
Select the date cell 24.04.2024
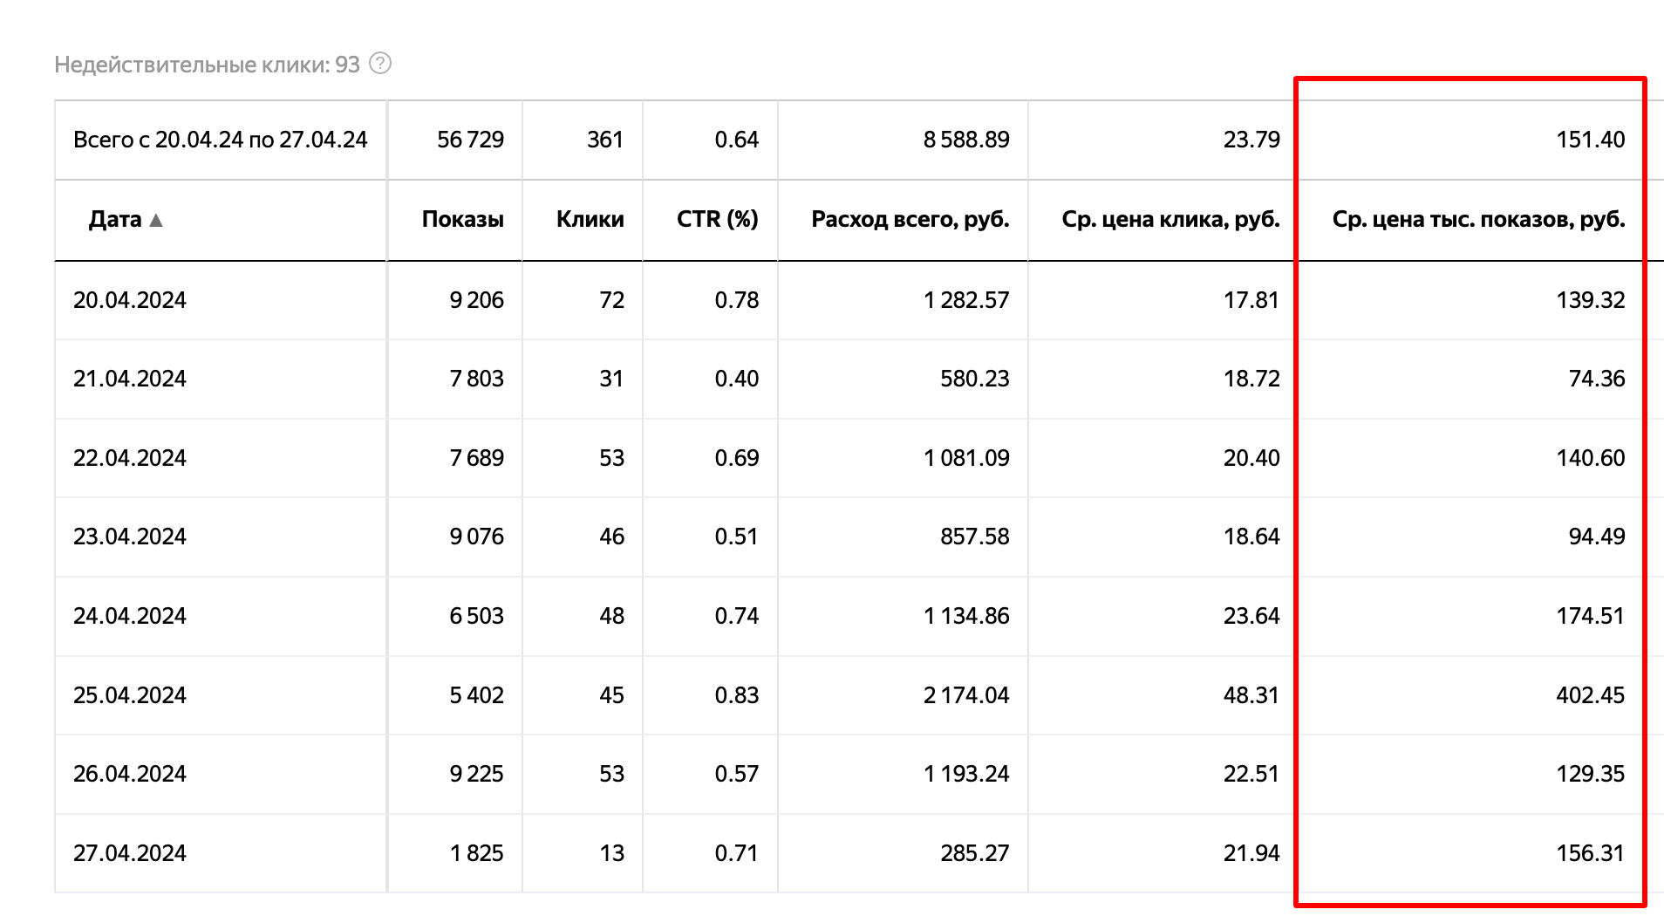pyautogui.click(x=129, y=616)
